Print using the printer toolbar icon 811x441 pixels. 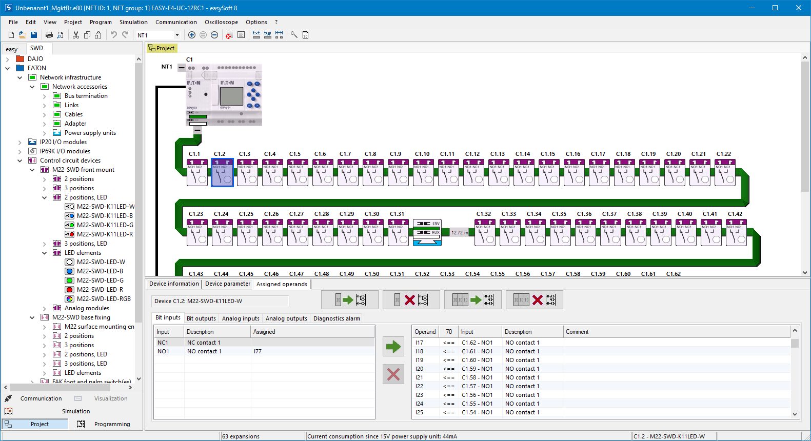tap(49, 35)
